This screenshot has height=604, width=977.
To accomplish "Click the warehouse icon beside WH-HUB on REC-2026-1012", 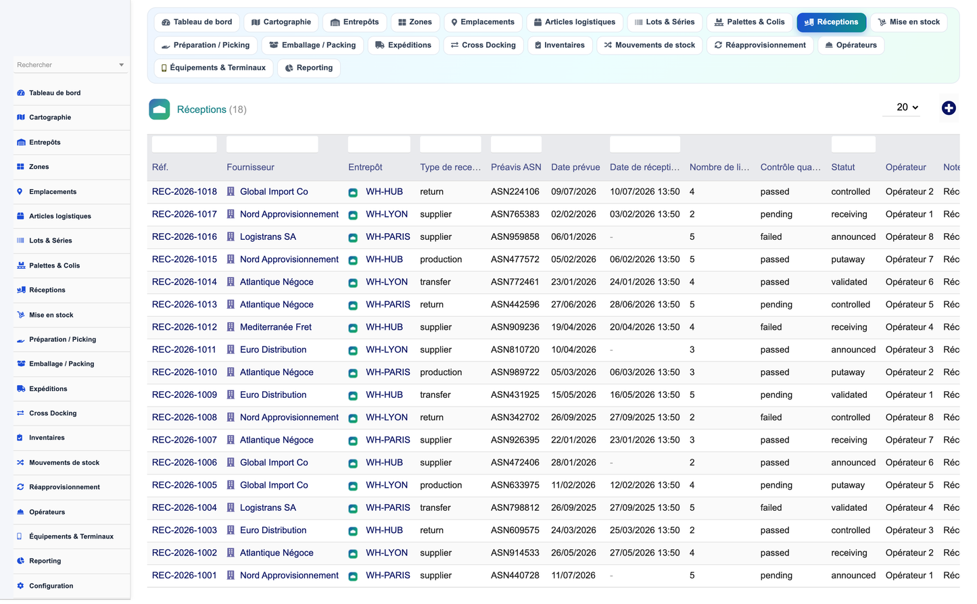I will (x=353, y=328).
